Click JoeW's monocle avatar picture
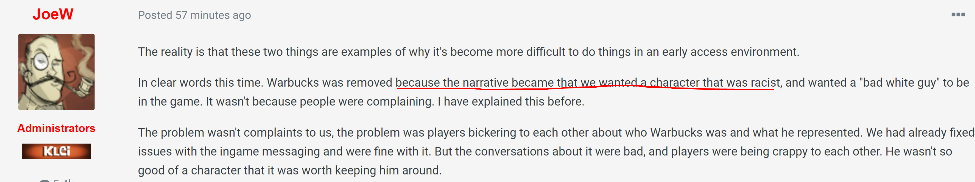 (56, 72)
